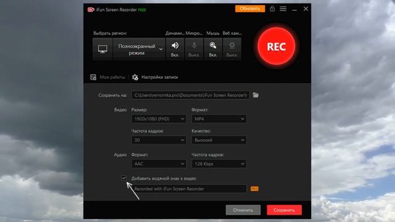Image resolution: width=395 pixels, height=222 pixels.
Task: Click the red Сохранить button
Action: click(284, 210)
